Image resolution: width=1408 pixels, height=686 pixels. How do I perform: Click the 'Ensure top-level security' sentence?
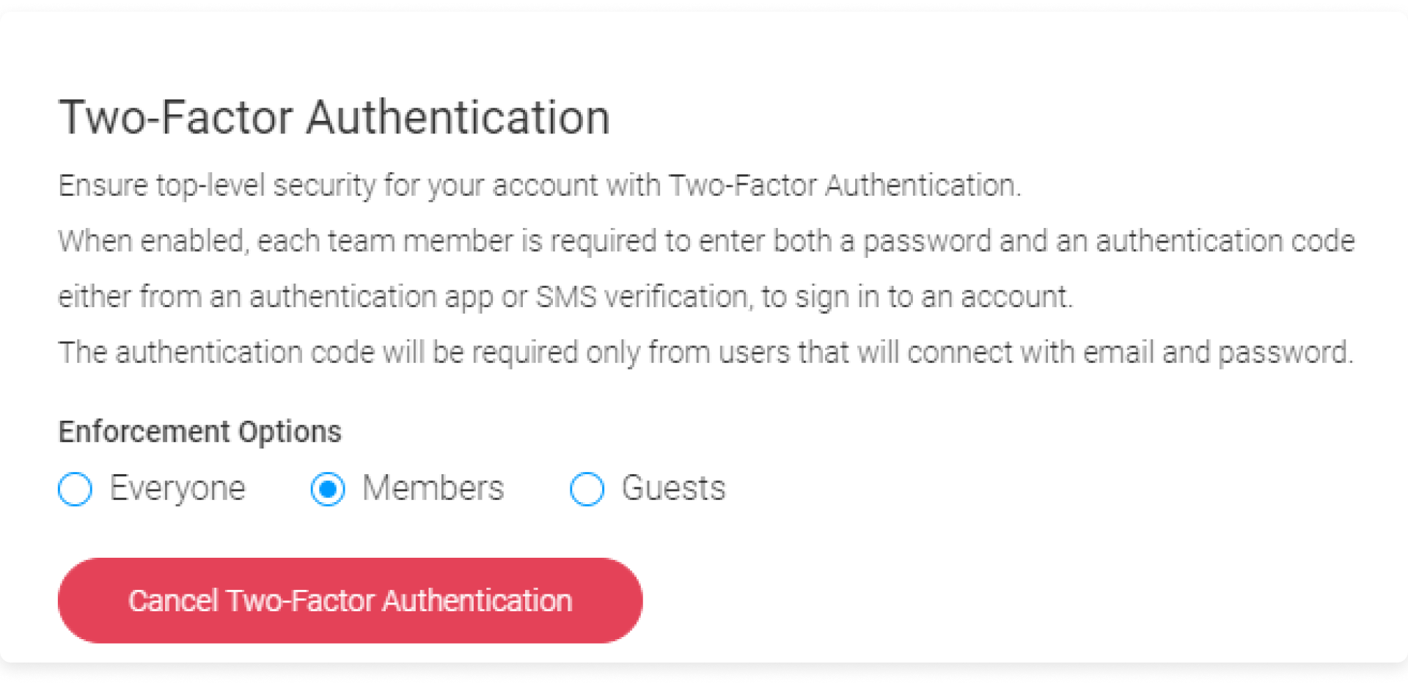[x=540, y=185]
